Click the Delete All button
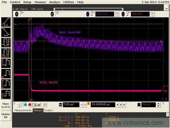This screenshot has width=170, height=128. click(x=6, y=116)
